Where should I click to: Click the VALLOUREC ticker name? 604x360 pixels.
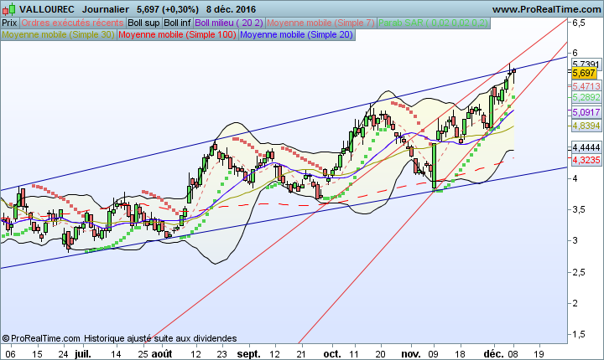47,9
